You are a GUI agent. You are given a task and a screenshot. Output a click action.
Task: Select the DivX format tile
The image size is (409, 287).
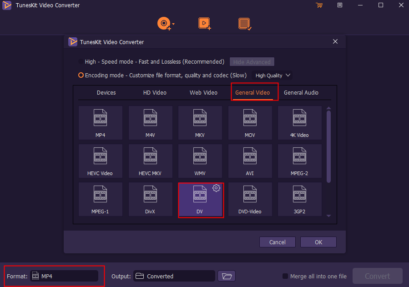tap(150, 199)
